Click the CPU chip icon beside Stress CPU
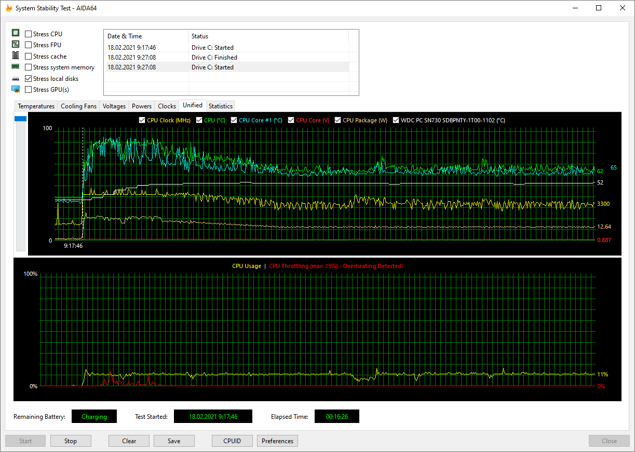 [x=16, y=34]
